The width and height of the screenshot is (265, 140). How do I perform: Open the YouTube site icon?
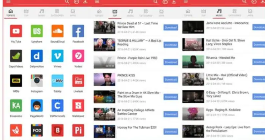click(16, 31)
